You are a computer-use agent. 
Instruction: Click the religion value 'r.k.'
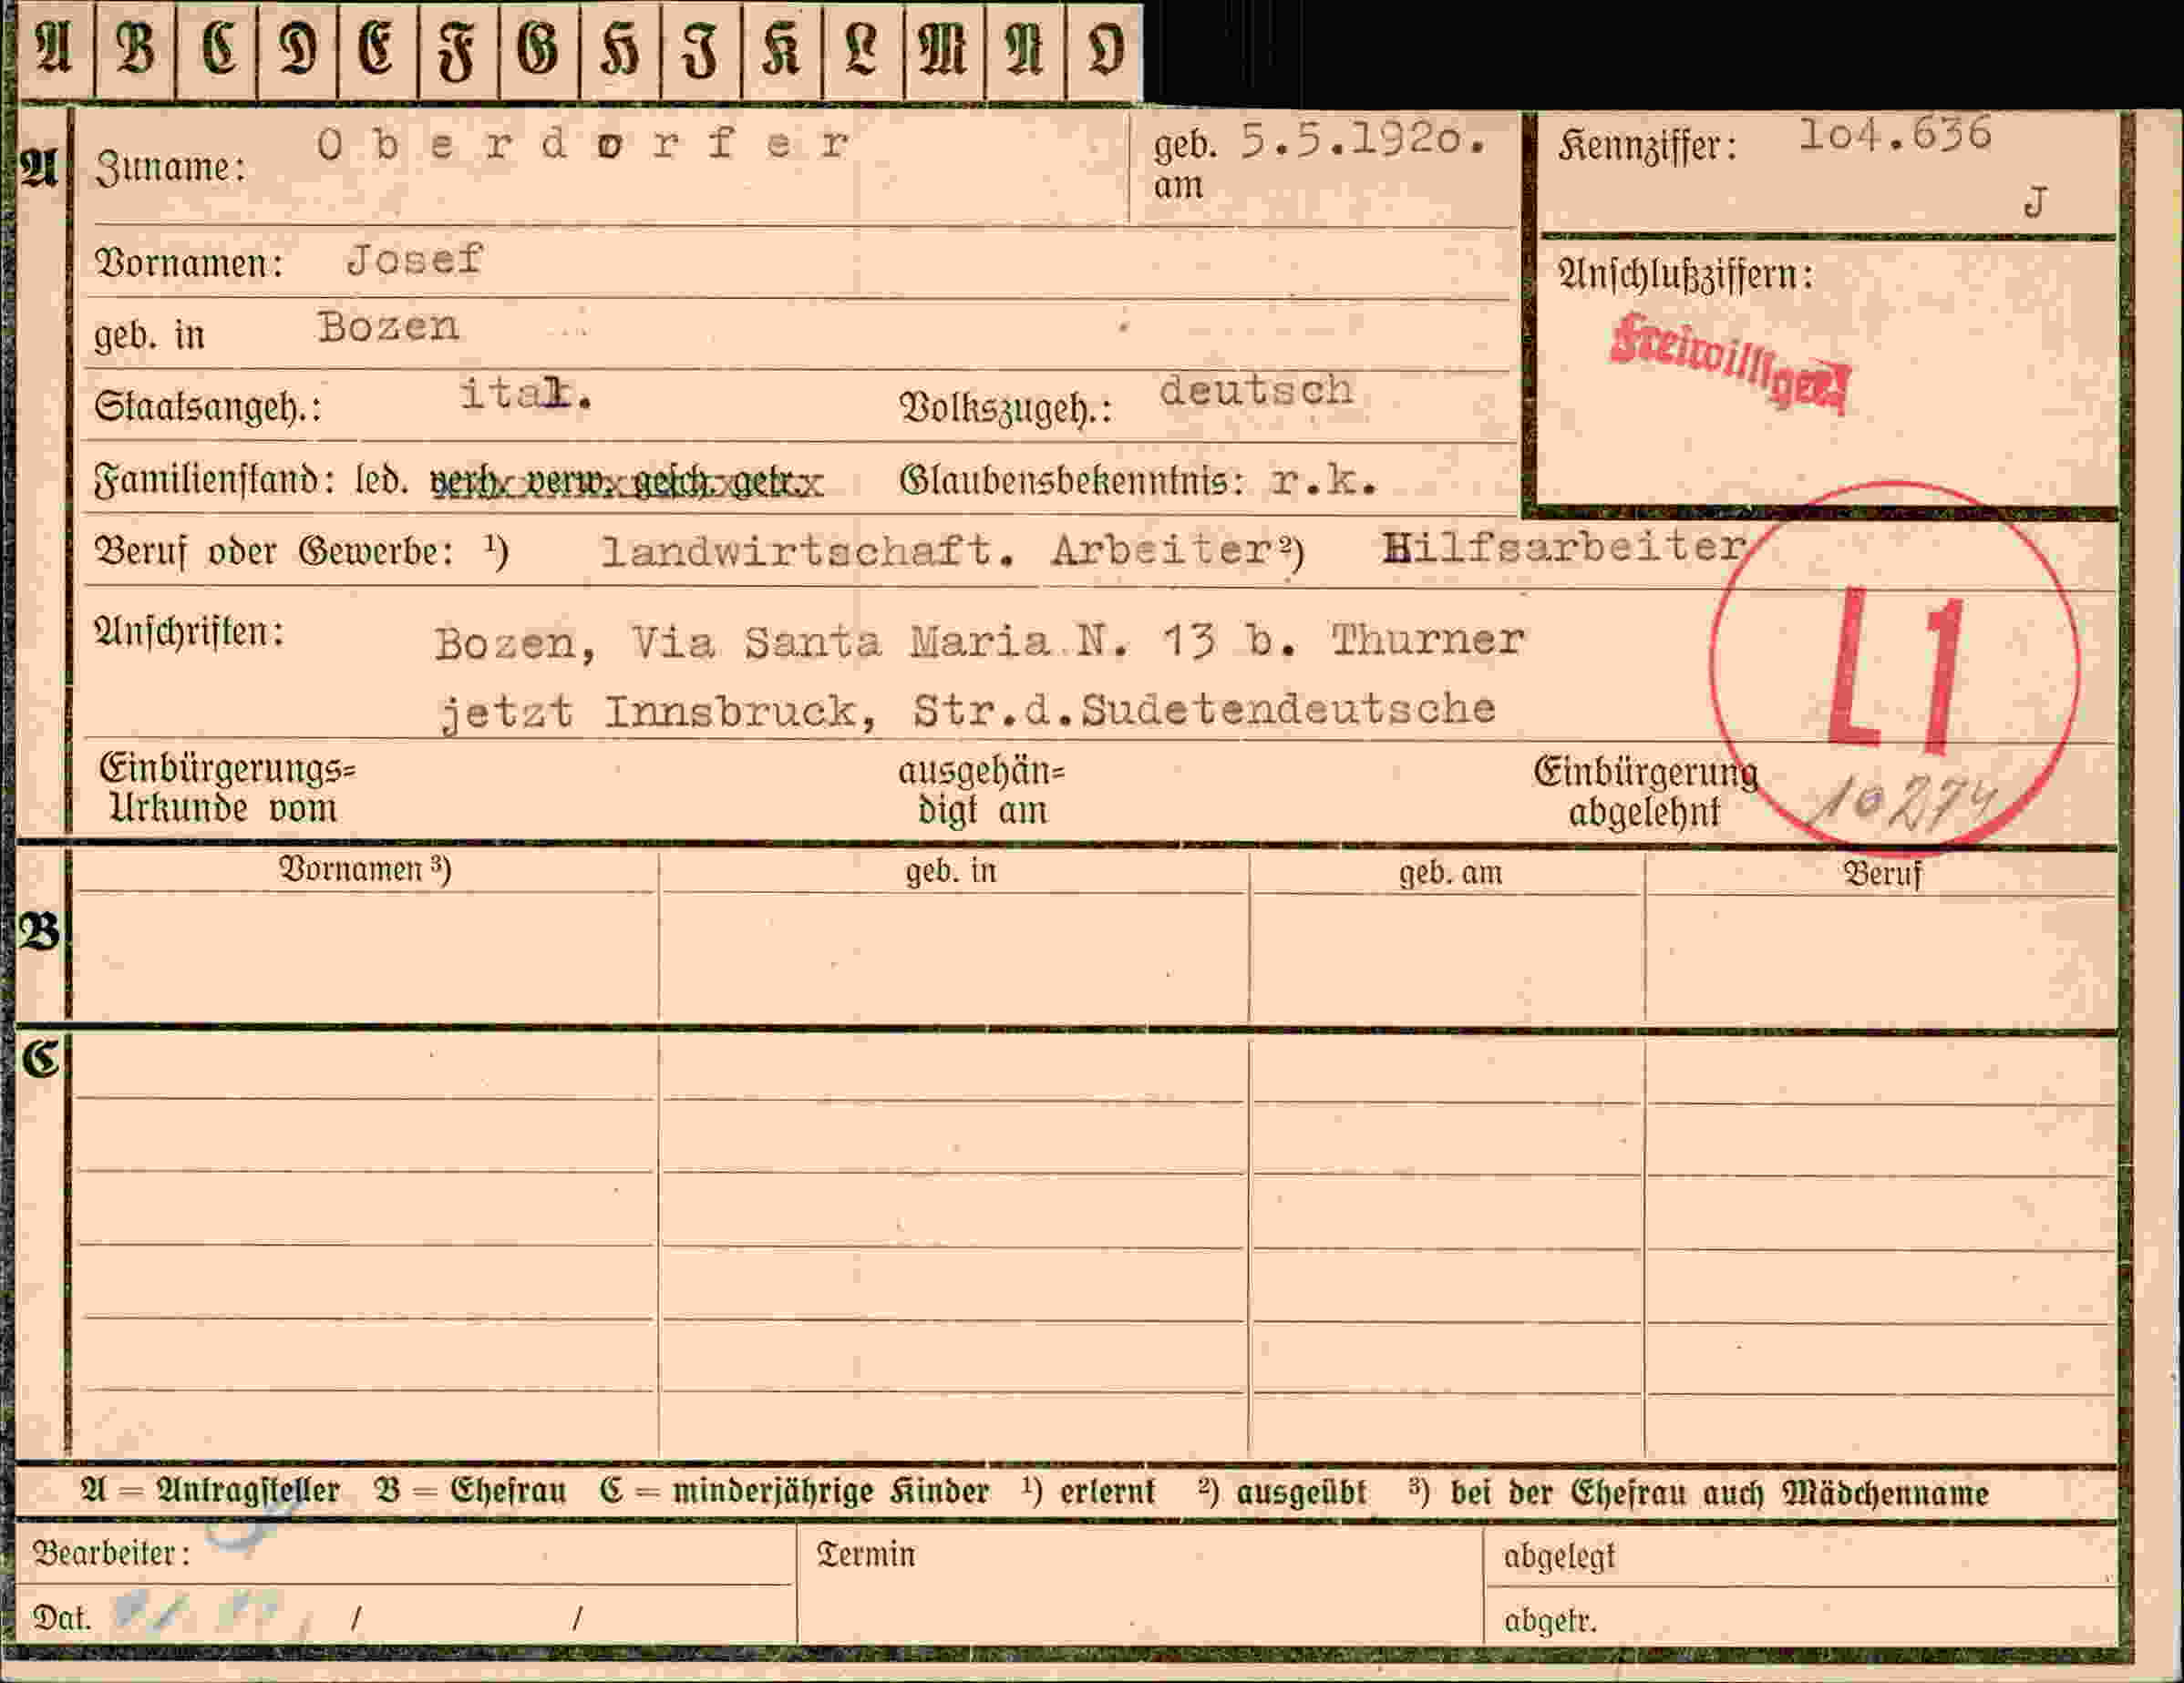point(1324,482)
